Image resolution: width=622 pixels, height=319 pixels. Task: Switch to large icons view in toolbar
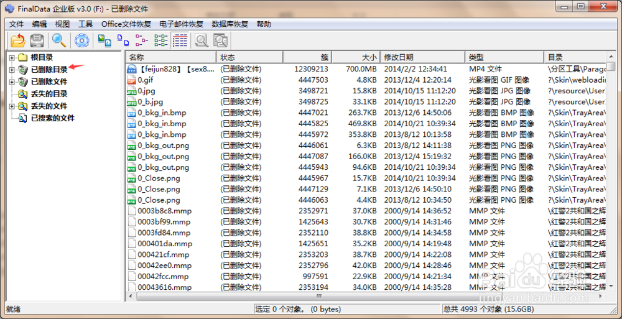tap(104, 40)
